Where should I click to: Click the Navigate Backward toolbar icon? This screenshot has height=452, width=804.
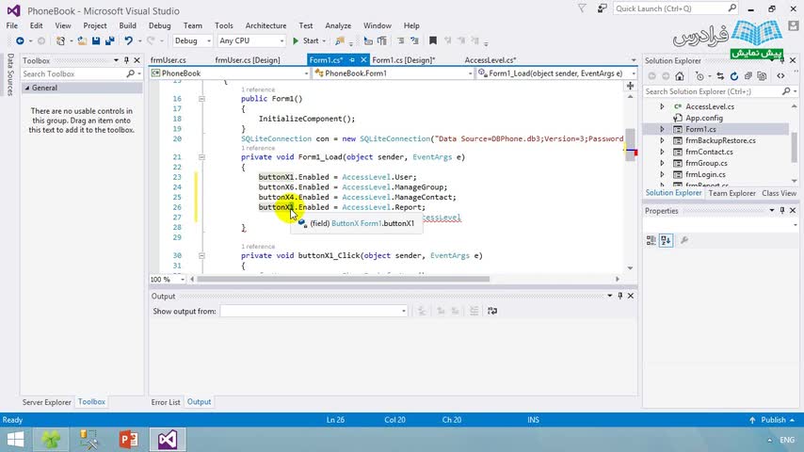(x=20, y=40)
